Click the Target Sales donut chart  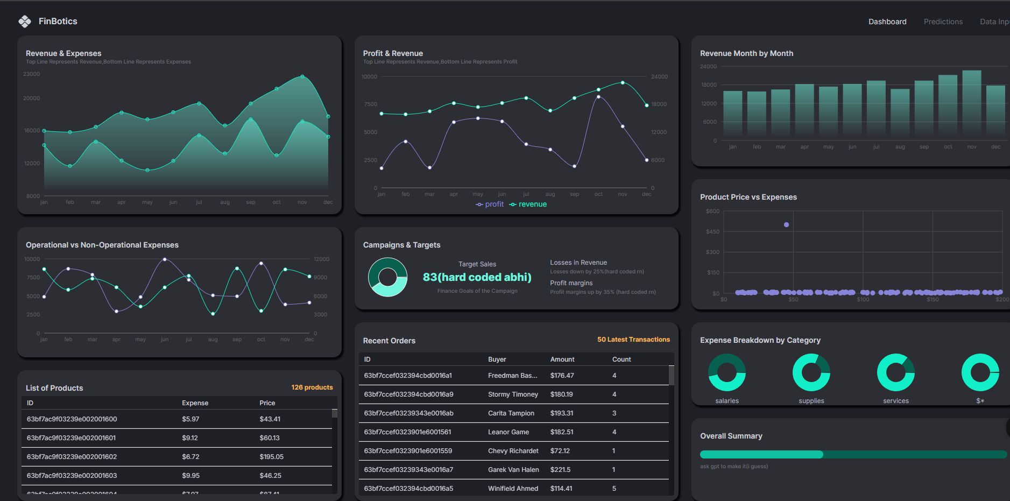[x=387, y=277]
